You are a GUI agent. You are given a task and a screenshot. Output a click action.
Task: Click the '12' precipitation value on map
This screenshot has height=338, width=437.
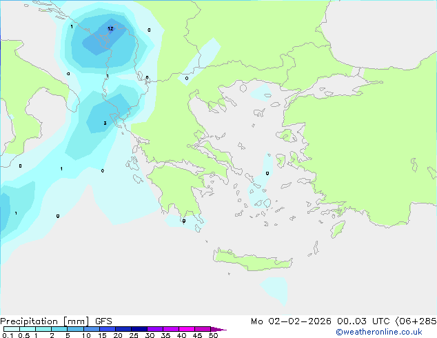point(110,28)
